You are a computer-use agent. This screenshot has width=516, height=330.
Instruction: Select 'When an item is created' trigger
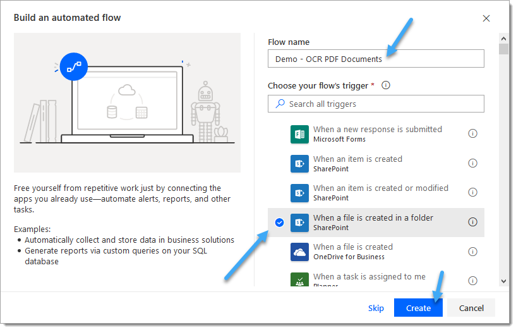(376, 164)
